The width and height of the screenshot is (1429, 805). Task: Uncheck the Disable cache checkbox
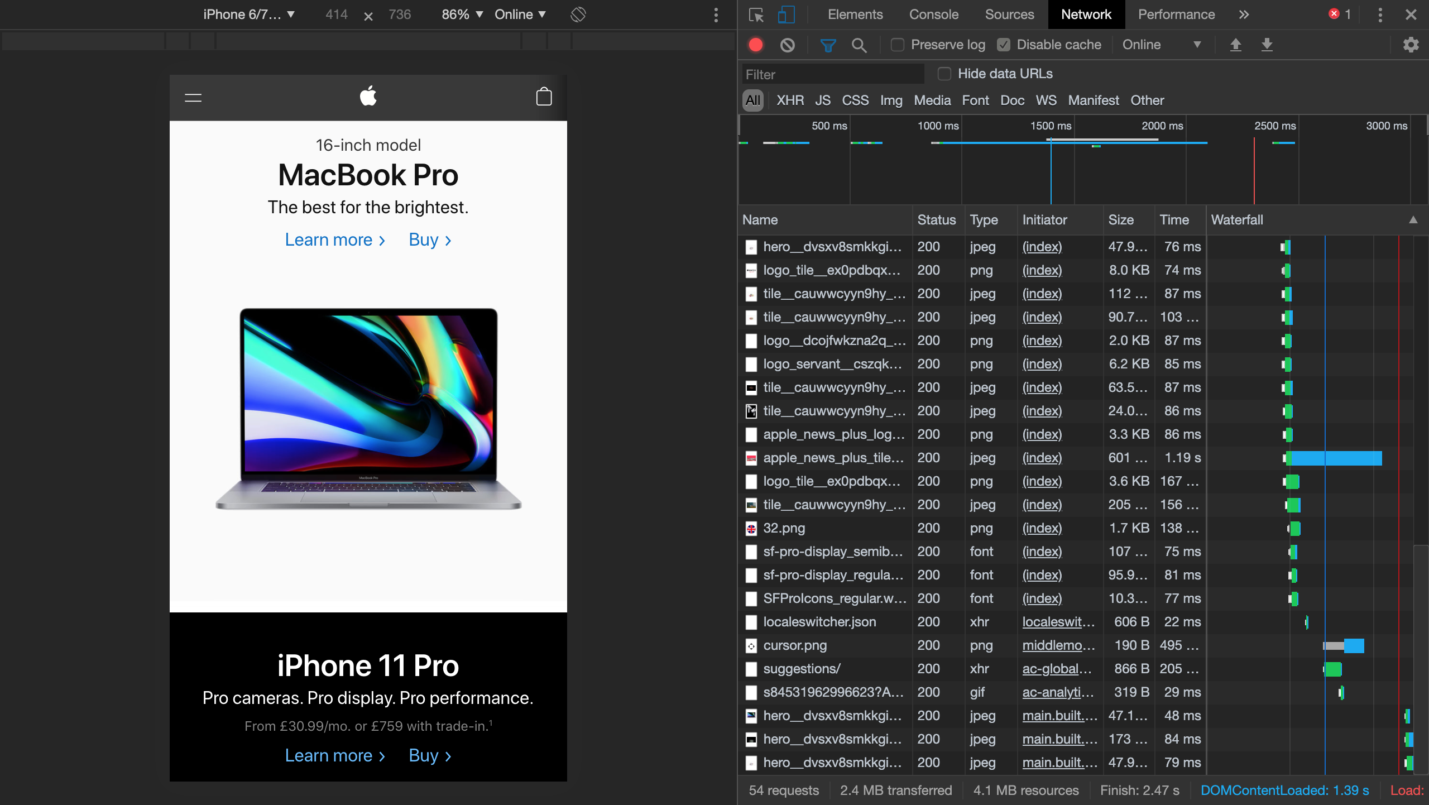click(1003, 45)
